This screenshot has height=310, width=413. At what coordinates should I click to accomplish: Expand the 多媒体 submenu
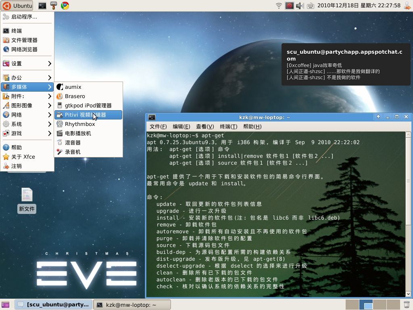tap(27, 87)
